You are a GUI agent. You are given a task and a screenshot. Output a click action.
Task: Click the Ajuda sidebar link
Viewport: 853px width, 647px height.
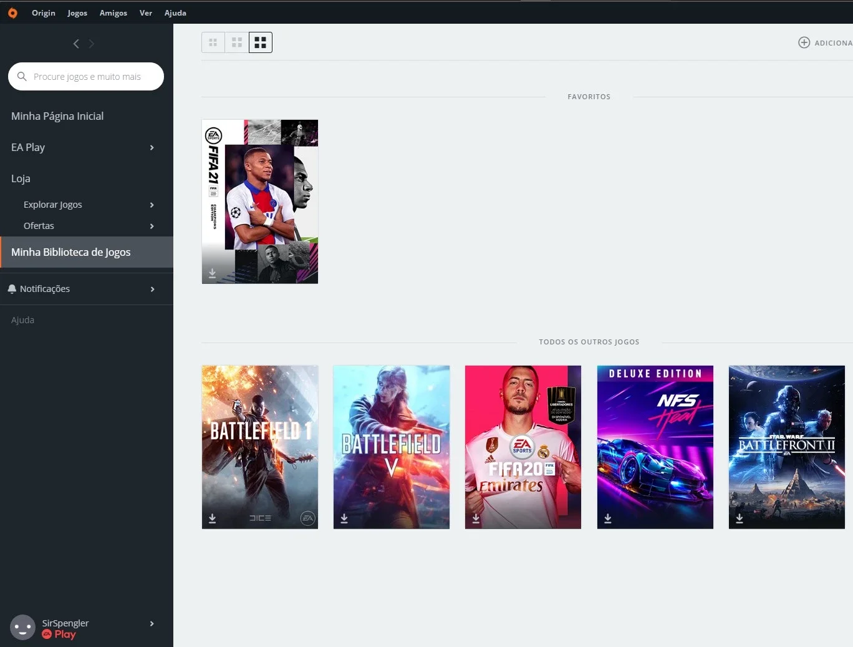[22, 320]
